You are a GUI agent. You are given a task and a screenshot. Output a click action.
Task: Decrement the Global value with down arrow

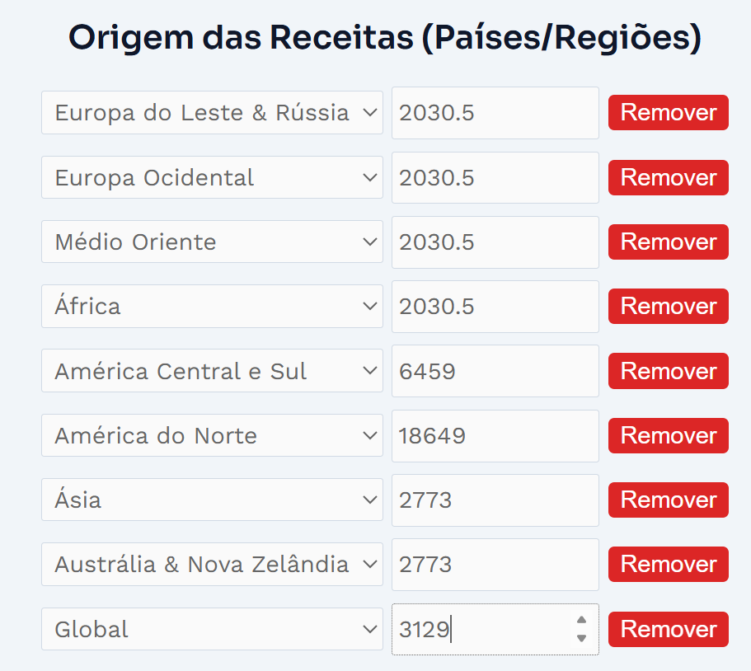(x=581, y=638)
